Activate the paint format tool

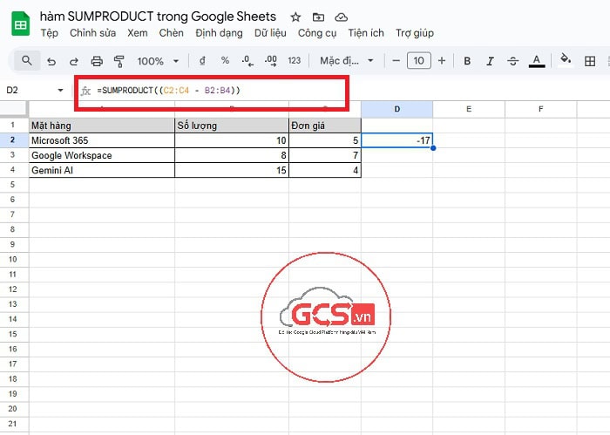119,61
